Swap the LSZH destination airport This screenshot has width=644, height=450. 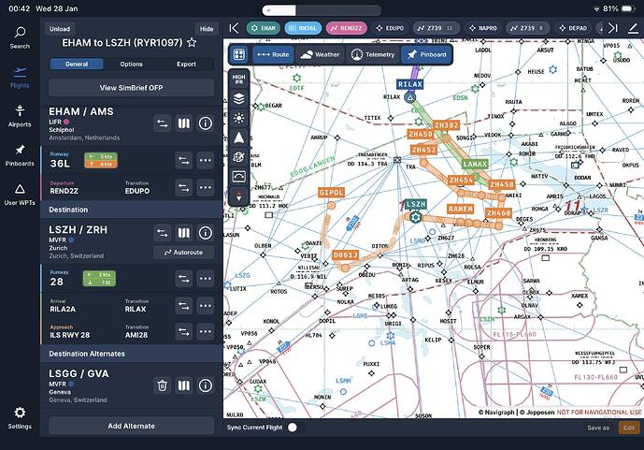[x=163, y=233]
